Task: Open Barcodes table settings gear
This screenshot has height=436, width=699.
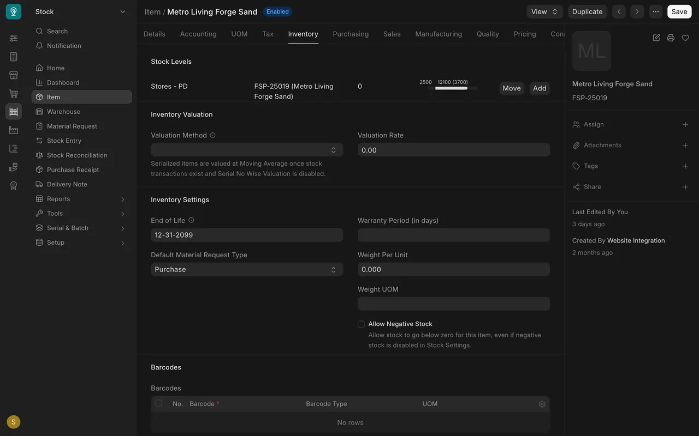Action: (542, 404)
